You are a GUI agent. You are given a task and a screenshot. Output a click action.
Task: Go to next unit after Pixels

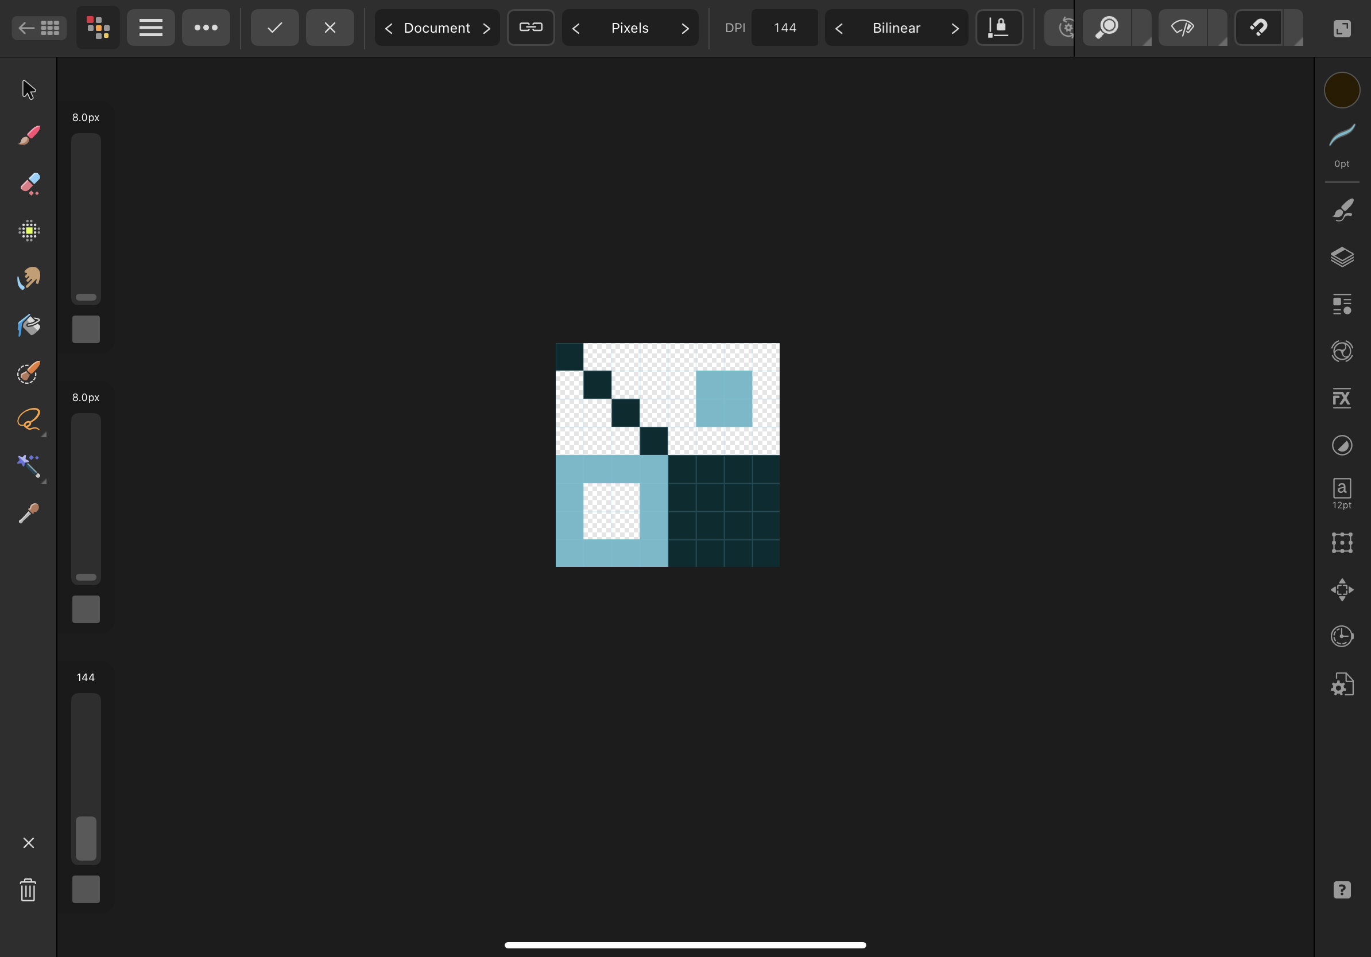tap(685, 28)
